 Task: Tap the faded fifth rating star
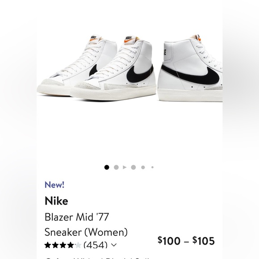point(78,245)
